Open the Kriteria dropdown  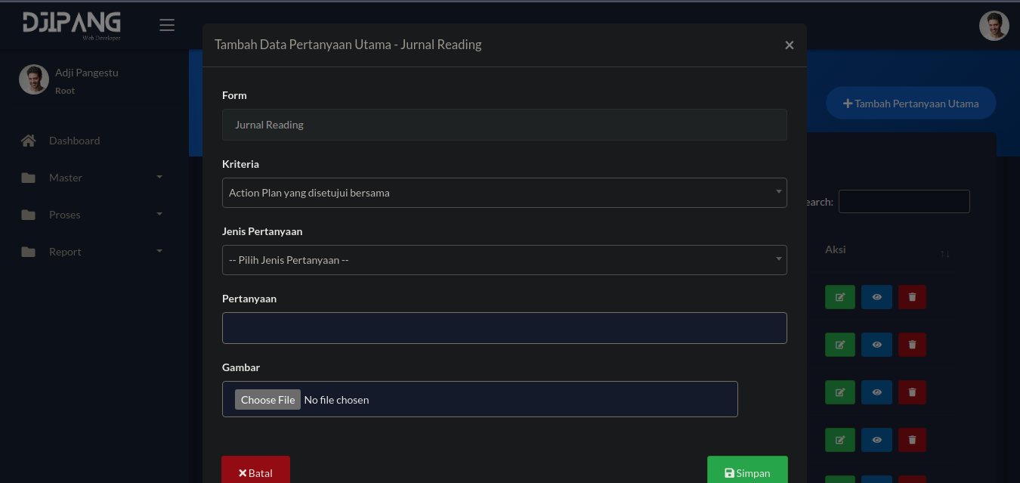tap(504, 193)
